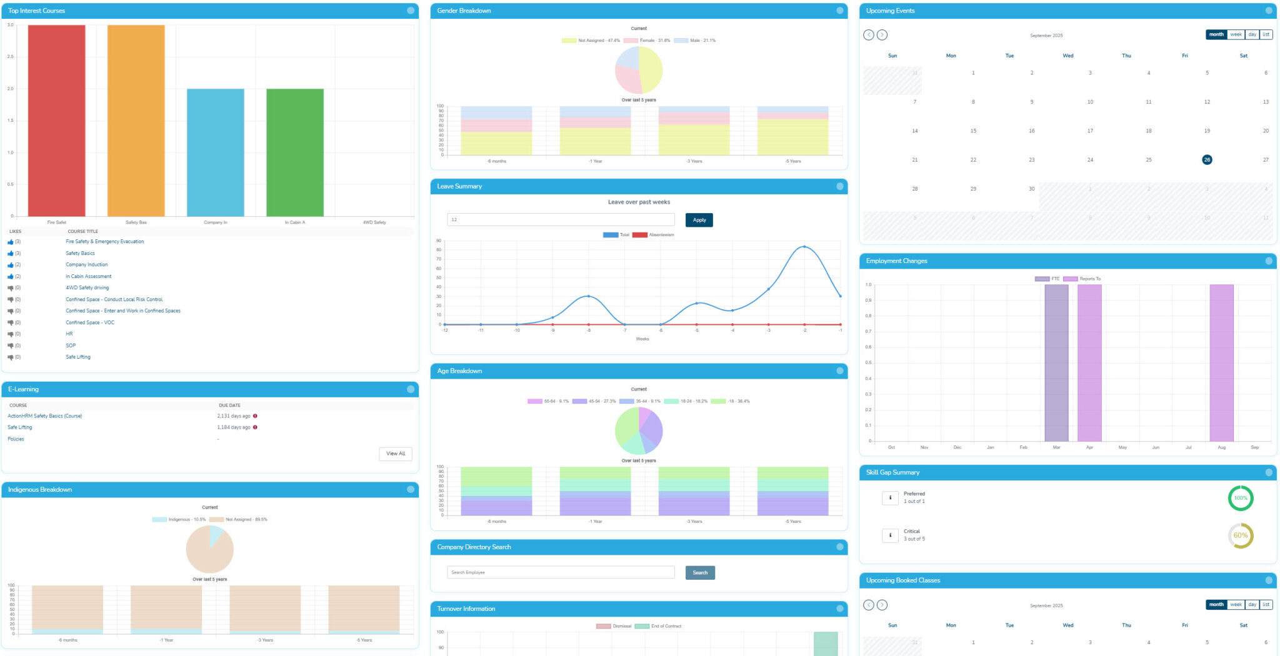Open the Safety Basics course link
The image size is (1280, 656).
[81, 254]
